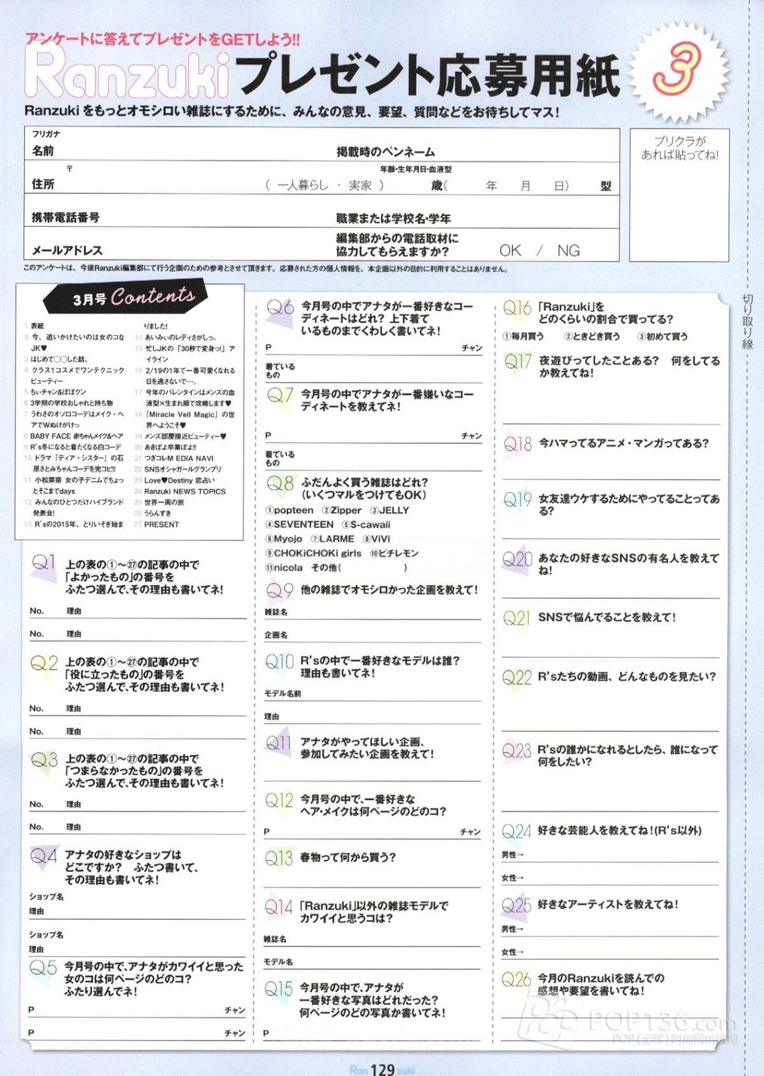This screenshot has height=1076, width=764.
Task: Choose the ④SEVENTEEN magazine option
Action: coord(299,525)
